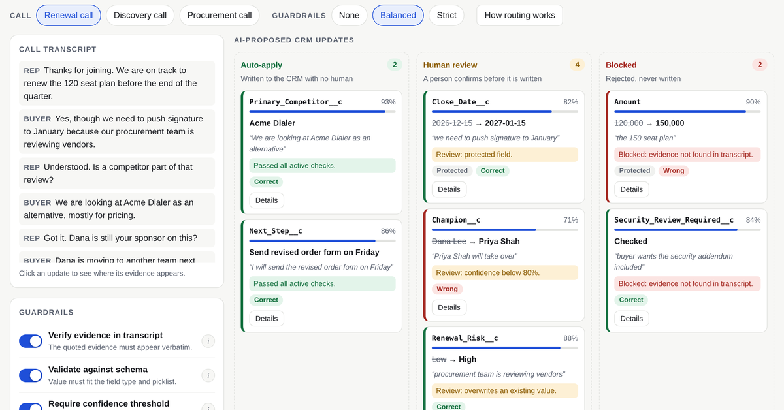Click the Amount confidence bar
784x410 pixels.
click(x=687, y=112)
